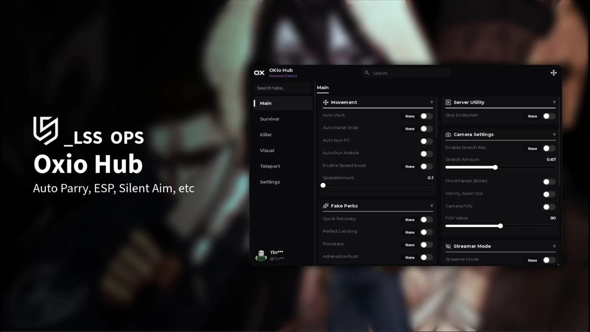Screen dimensions: 590x332
Task: Enable Third Person (Killer)
Action: pos(549,181)
